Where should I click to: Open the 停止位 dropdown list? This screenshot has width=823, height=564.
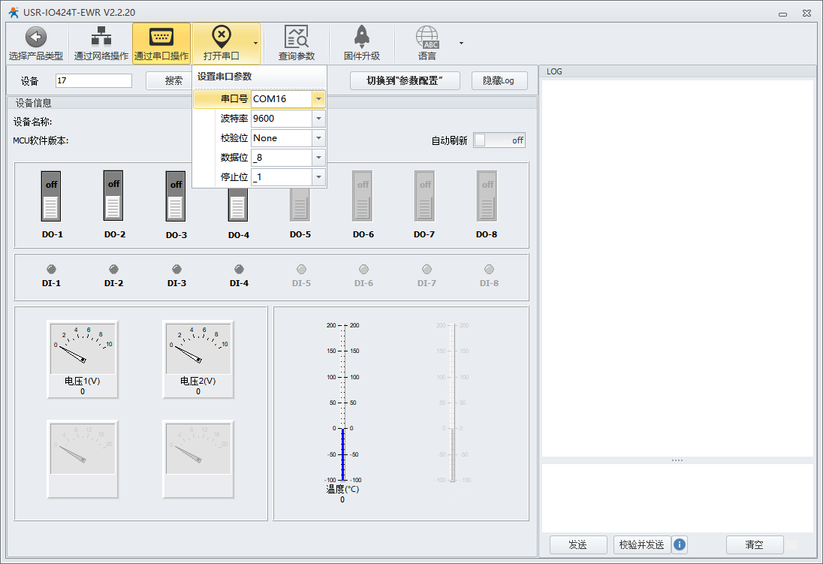pyautogui.click(x=319, y=177)
